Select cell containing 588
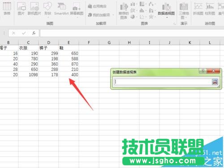The width and height of the screenshot is (224, 168). point(69,59)
